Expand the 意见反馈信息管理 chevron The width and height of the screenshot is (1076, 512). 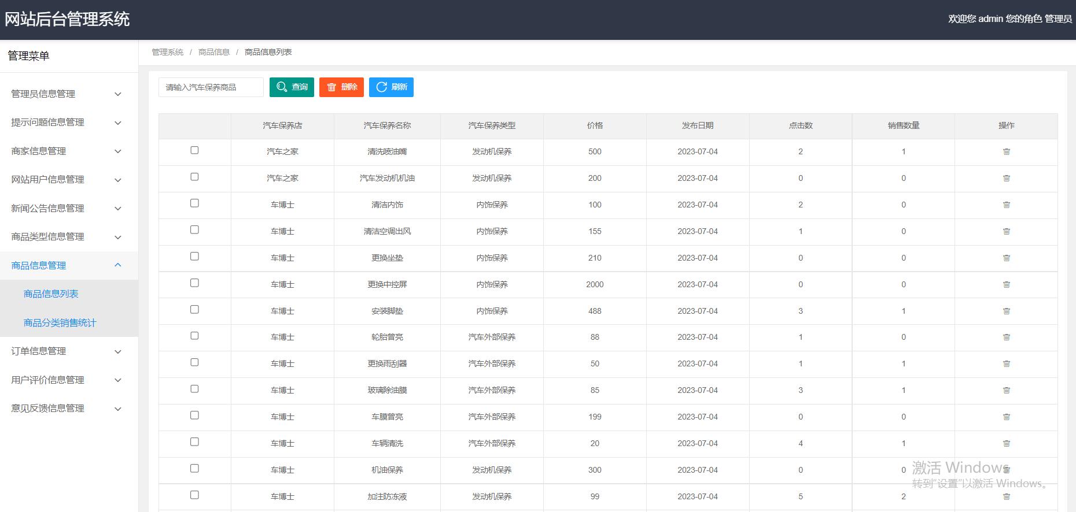tap(118, 409)
